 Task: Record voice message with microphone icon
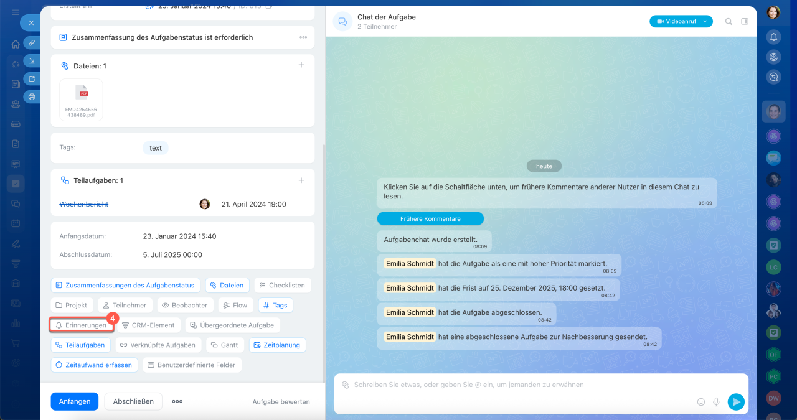tap(717, 402)
